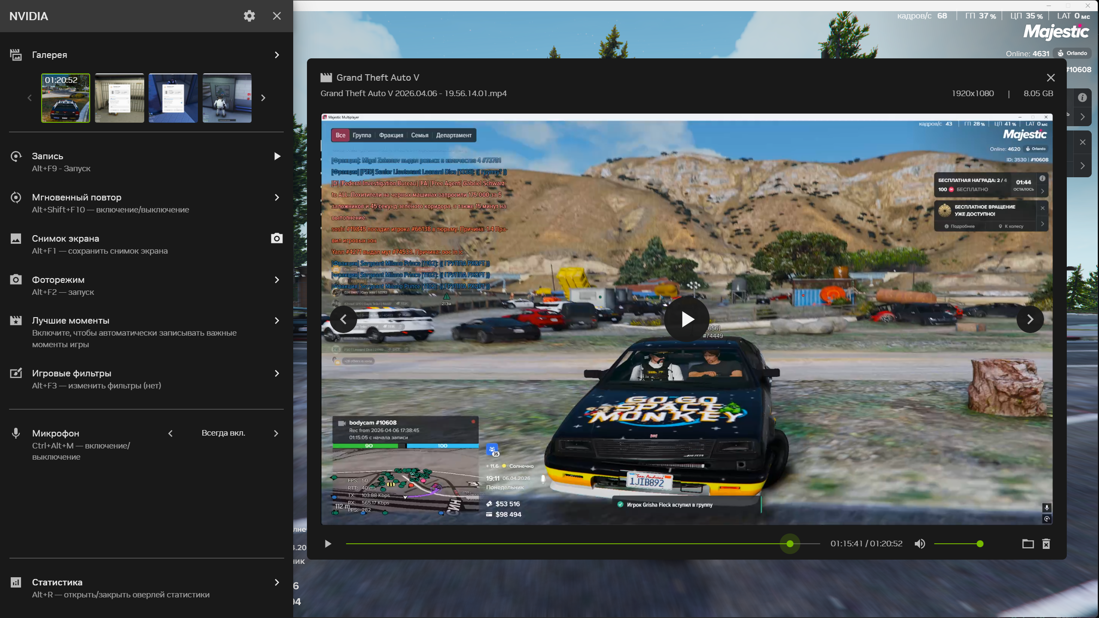
Task: Click the Всегда вкл. microphone mode label
Action: tap(224, 433)
